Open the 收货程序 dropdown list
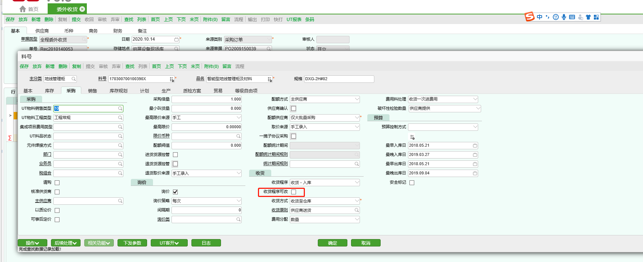Image resolution: width=643 pixels, height=262 pixels. tap(357, 183)
